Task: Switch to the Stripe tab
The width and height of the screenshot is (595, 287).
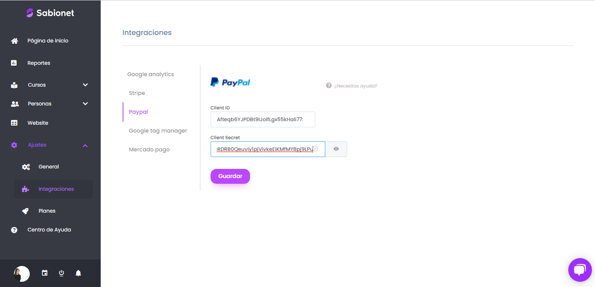Action: pos(137,93)
